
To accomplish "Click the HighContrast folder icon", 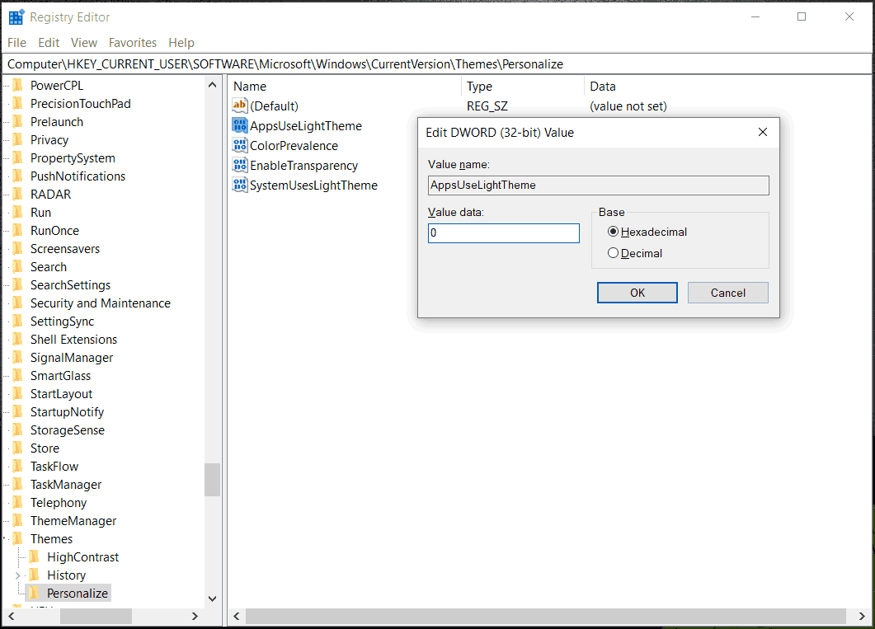I will [x=35, y=557].
